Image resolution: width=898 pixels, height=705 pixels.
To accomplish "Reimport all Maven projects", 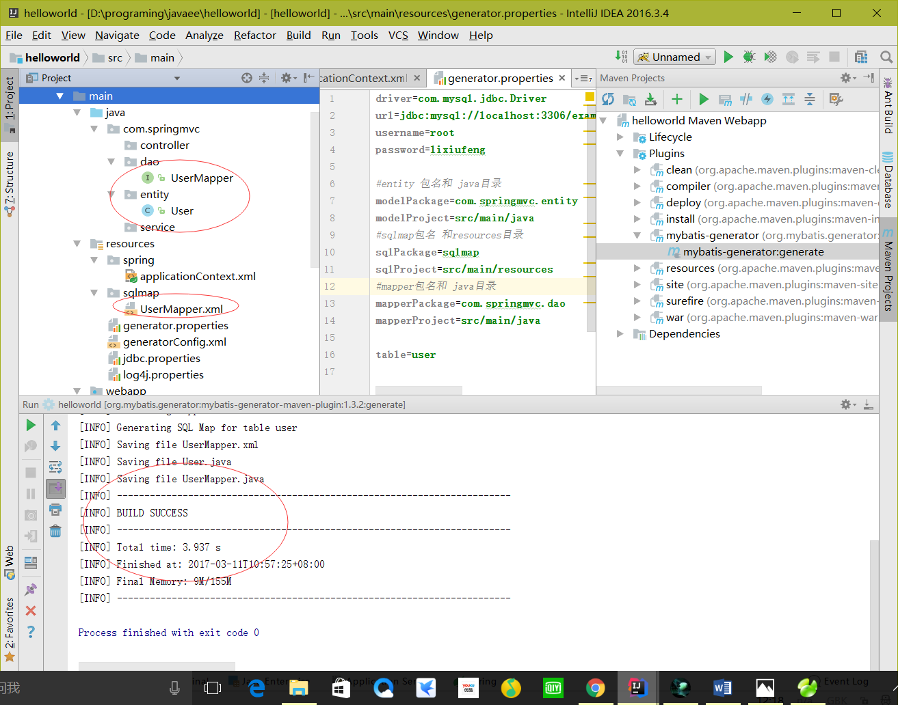I will click(607, 100).
